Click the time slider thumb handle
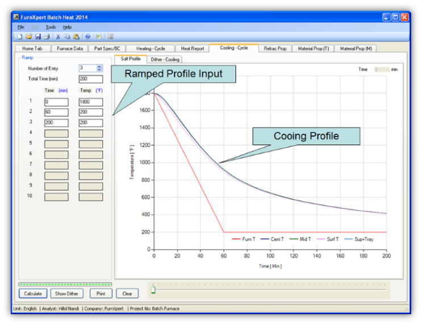 153,290
